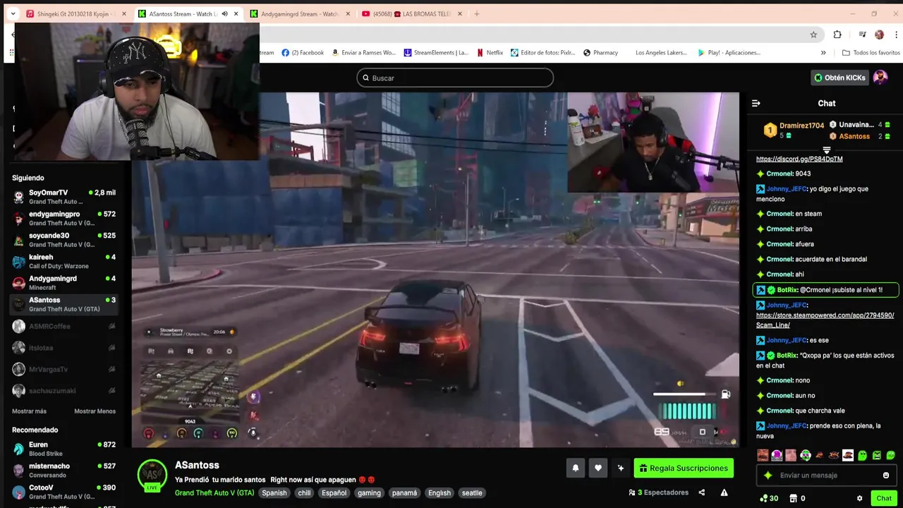Click the share icon next to Espectadores

(702, 492)
